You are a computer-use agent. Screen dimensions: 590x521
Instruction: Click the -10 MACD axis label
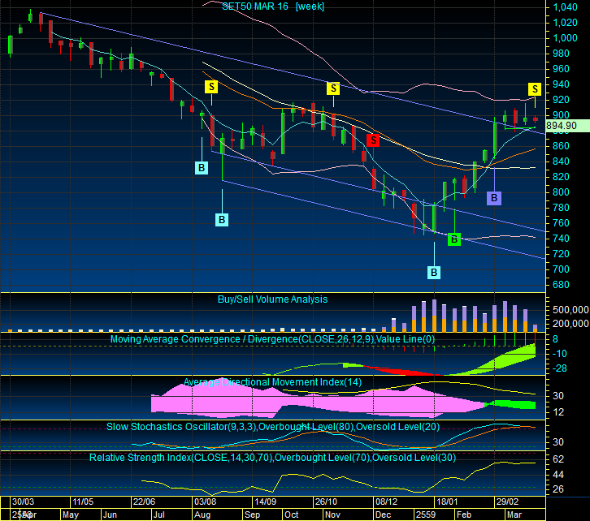[559, 354]
